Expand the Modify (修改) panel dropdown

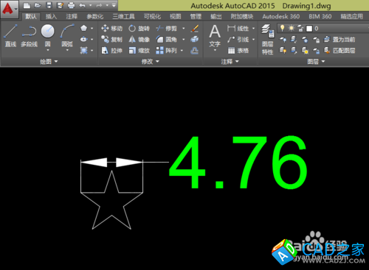(151, 61)
